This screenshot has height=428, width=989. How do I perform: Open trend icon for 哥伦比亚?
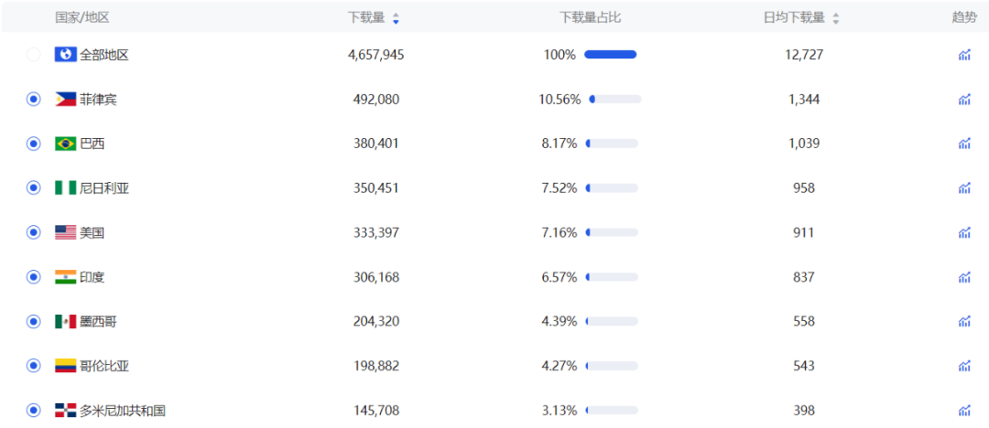coord(963,366)
